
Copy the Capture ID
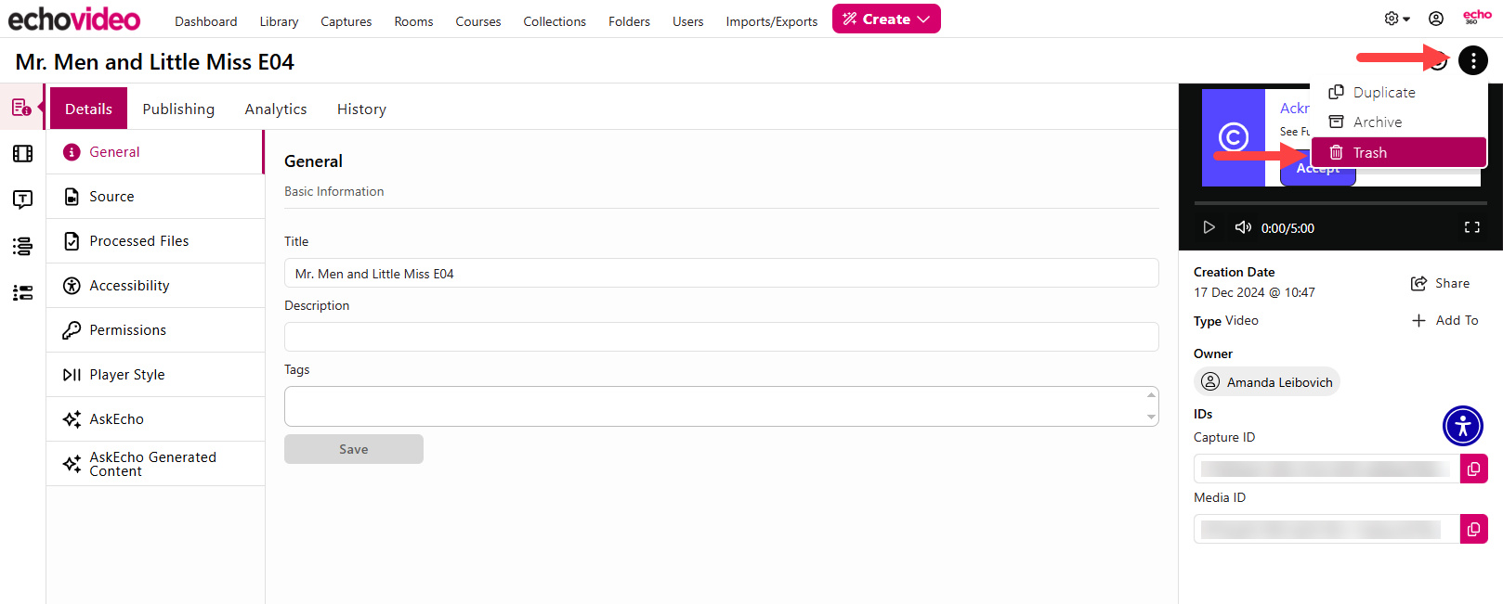[x=1474, y=469]
